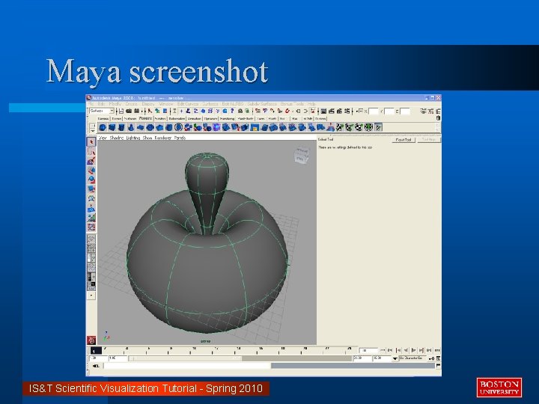Select the Universal Manipulator tool
The image size is (539, 404).
click(x=91, y=198)
